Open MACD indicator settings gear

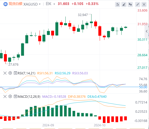click(10, 96)
